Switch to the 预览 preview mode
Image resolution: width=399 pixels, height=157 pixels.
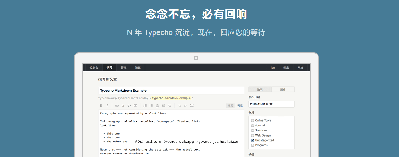tap(240, 106)
